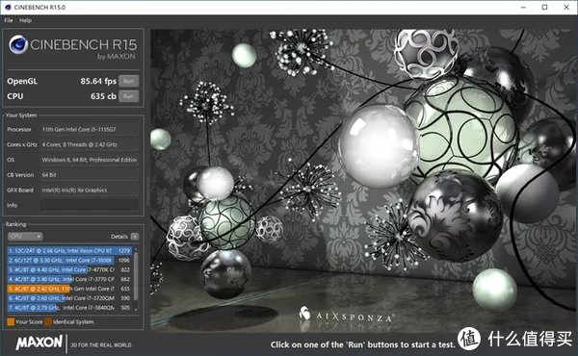
Task: Click the ranking list scroll-down arrow
Action: coord(136,310)
